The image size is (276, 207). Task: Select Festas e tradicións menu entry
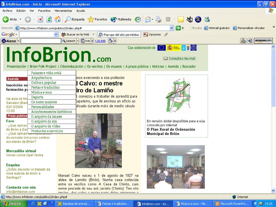[x=52, y=87]
